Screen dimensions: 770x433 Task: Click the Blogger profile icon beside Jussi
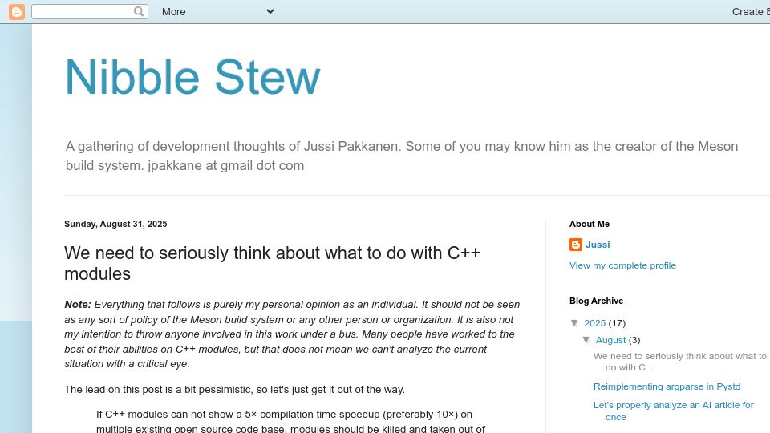(x=576, y=245)
